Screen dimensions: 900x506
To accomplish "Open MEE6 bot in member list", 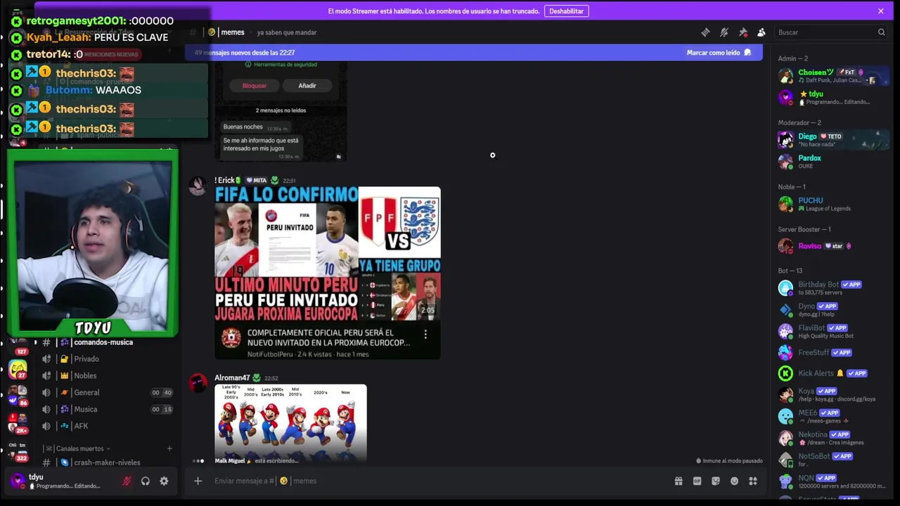I will coord(834,417).
